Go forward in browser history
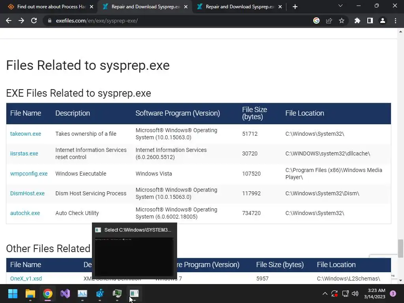The width and height of the screenshot is (404, 303). point(21,21)
